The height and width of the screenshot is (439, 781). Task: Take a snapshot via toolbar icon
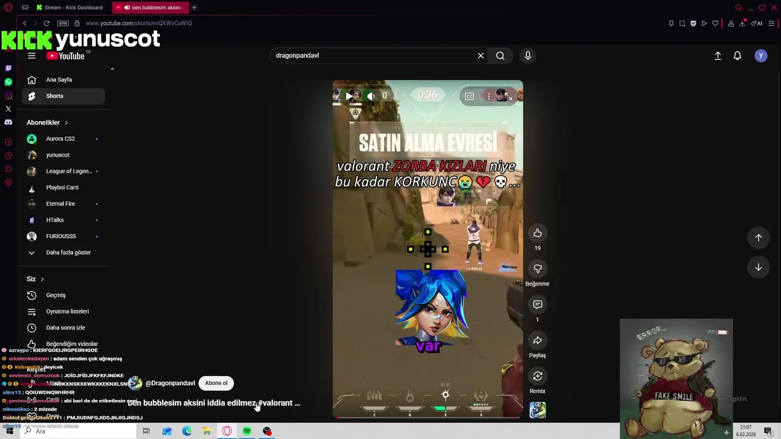point(682,23)
